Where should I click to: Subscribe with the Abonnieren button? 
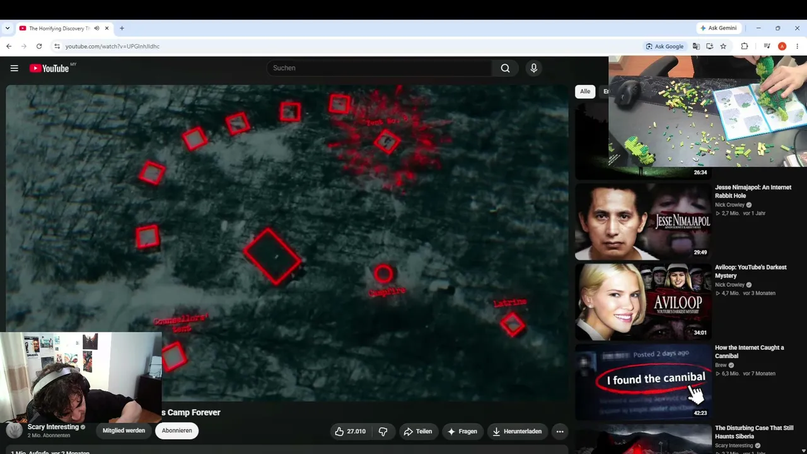point(177,431)
